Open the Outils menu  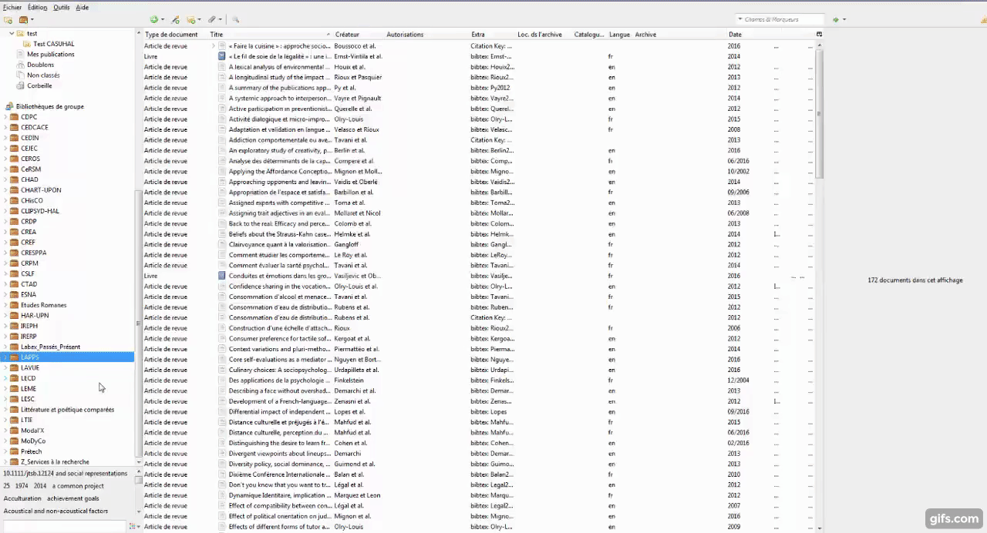[61, 7]
